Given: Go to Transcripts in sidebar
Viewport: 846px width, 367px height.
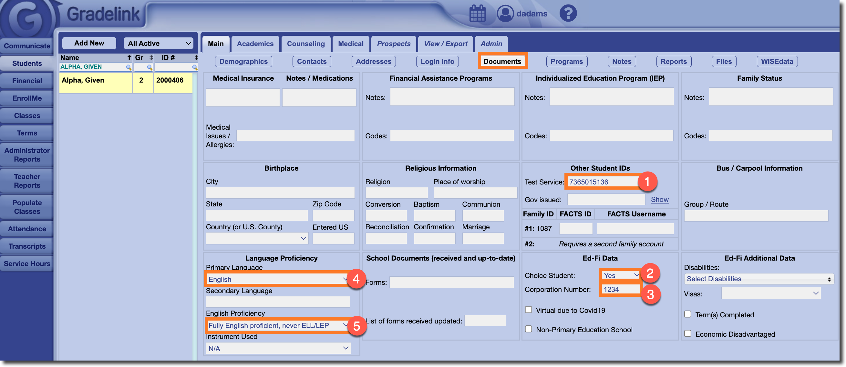Looking at the screenshot, I should click(27, 246).
